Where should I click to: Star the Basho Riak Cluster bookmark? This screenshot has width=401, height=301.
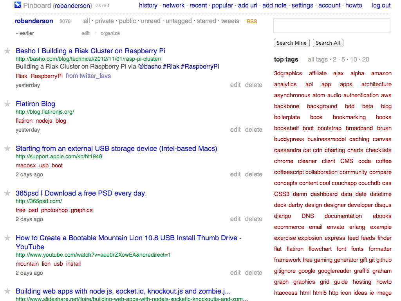[7, 51]
